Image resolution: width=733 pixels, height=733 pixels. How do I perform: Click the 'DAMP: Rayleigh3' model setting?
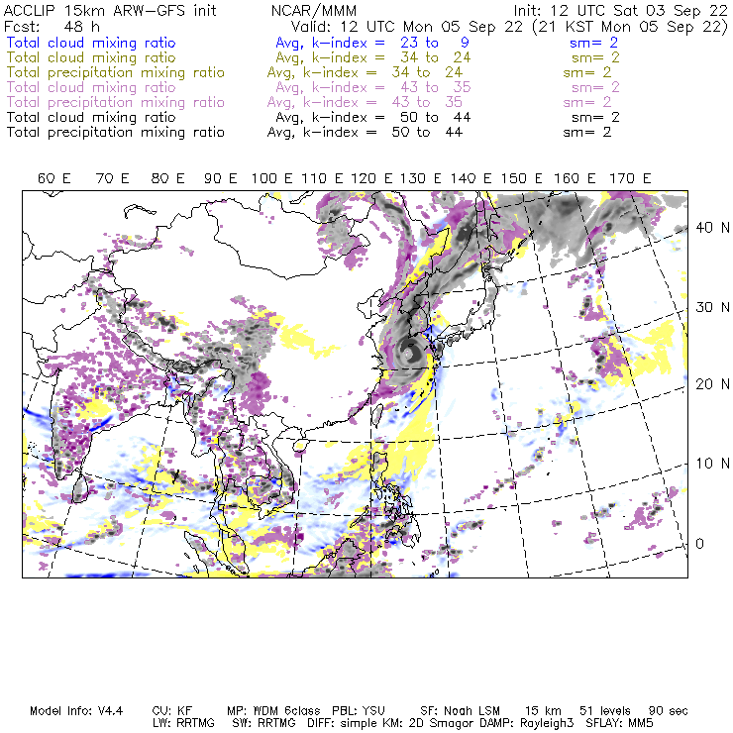coord(526,723)
